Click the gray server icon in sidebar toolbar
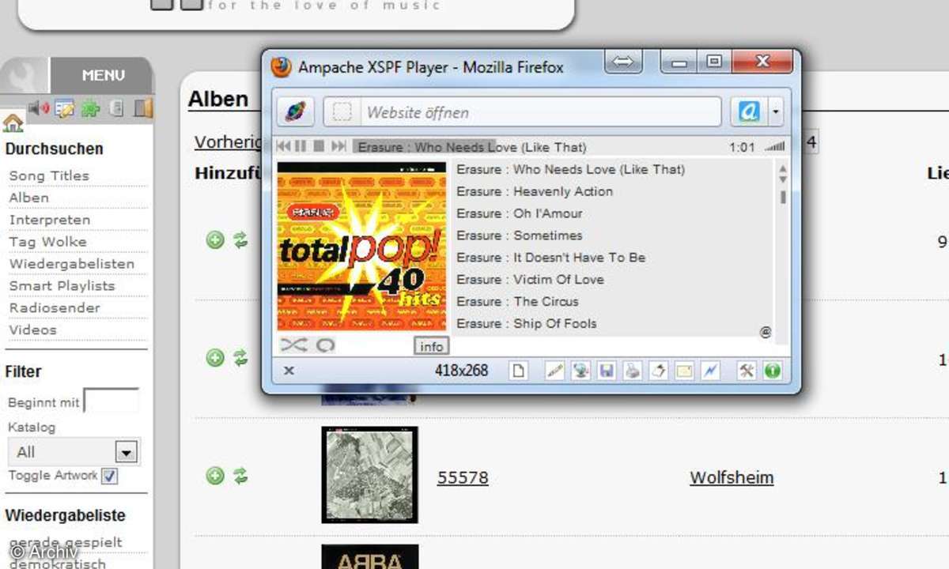 (116, 108)
